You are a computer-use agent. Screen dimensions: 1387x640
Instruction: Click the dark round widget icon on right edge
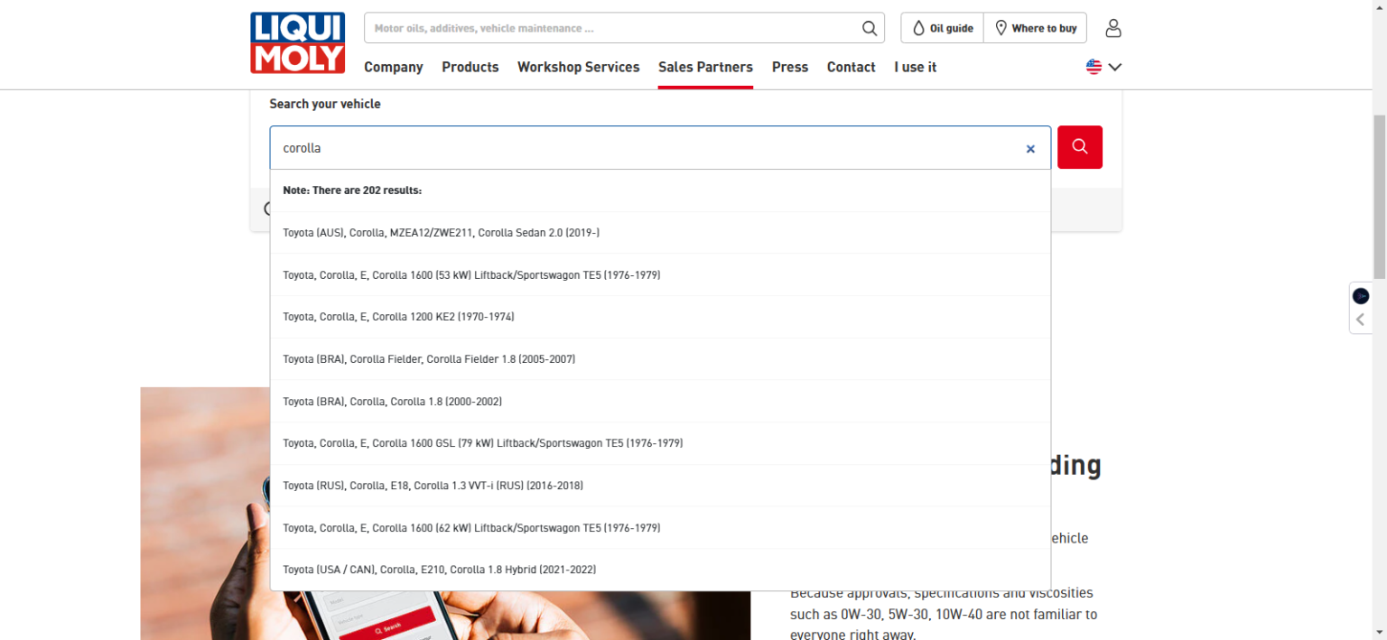tap(1360, 296)
